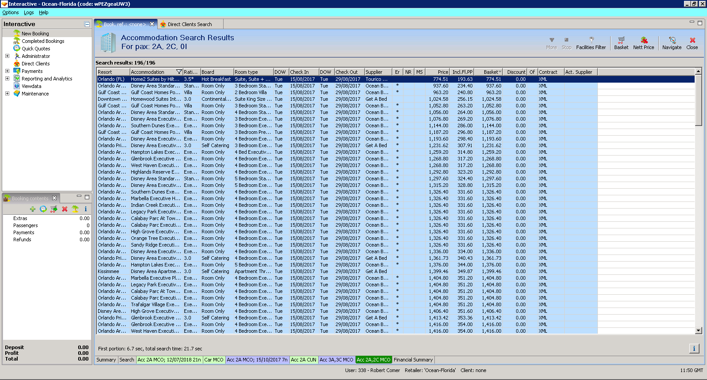Open the Basket from the results toolbar
707x380 pixels.
(621, 43)
